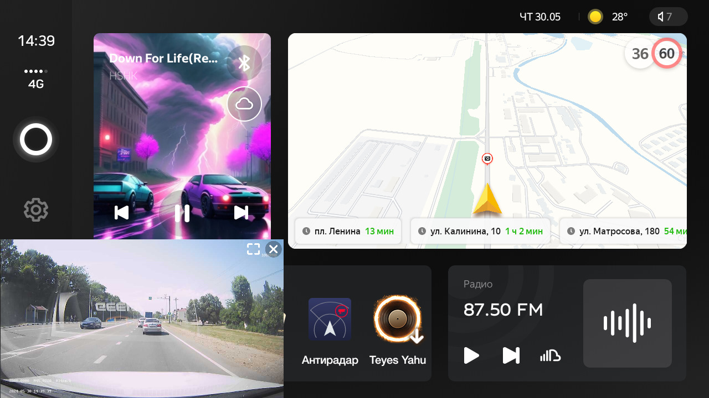709x398 pixels.
Task: Skip to next track in music player
Action: (241, 213)
